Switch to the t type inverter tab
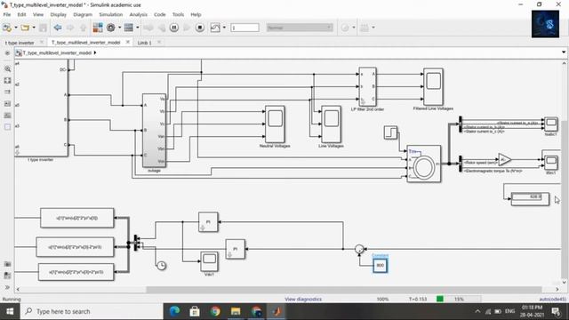 point(20,43)
